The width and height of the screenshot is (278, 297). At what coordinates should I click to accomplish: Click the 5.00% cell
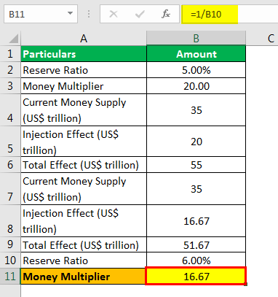tap(196, 70)
